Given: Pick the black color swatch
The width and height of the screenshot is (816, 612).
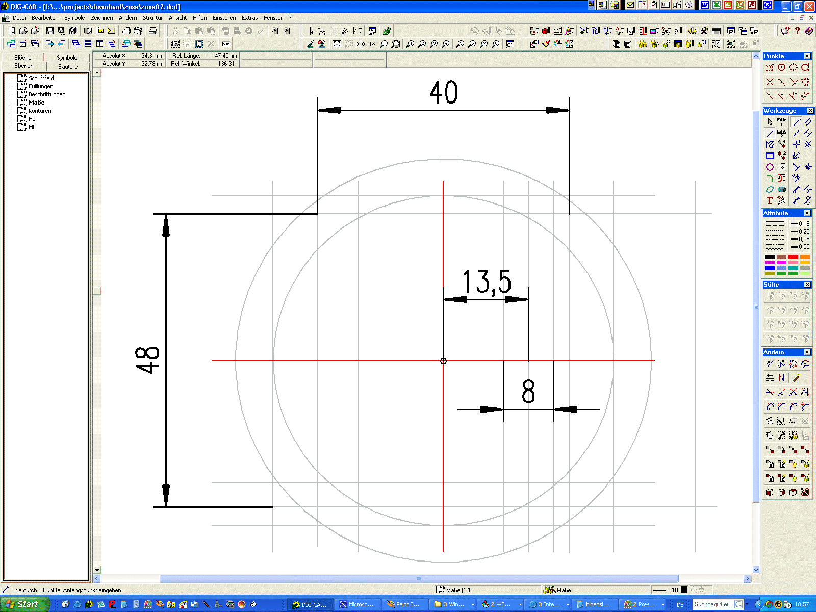Looking at the screenshot, I should pos(770,257).
